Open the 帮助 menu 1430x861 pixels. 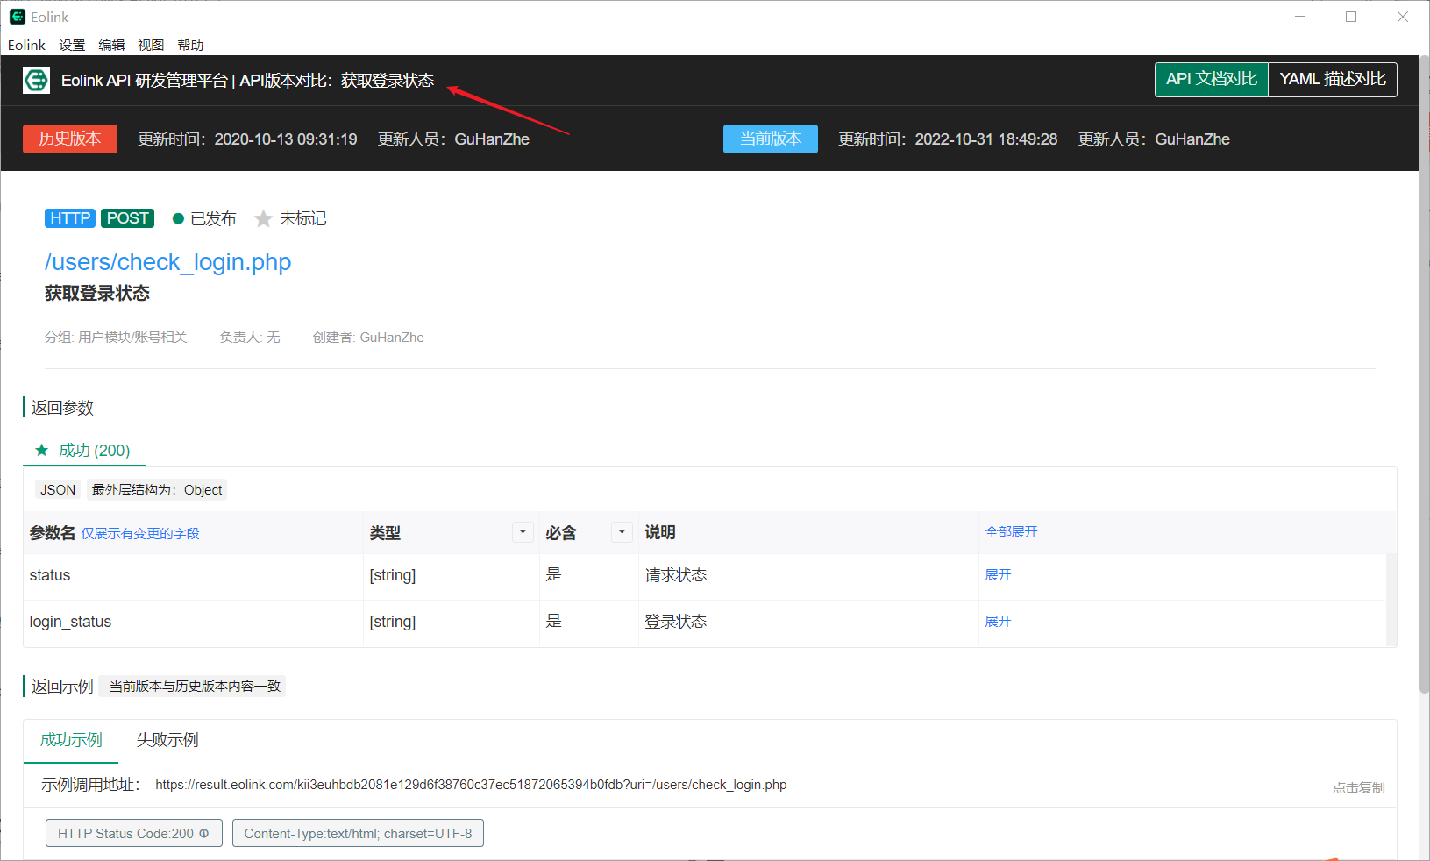[190, 45]
